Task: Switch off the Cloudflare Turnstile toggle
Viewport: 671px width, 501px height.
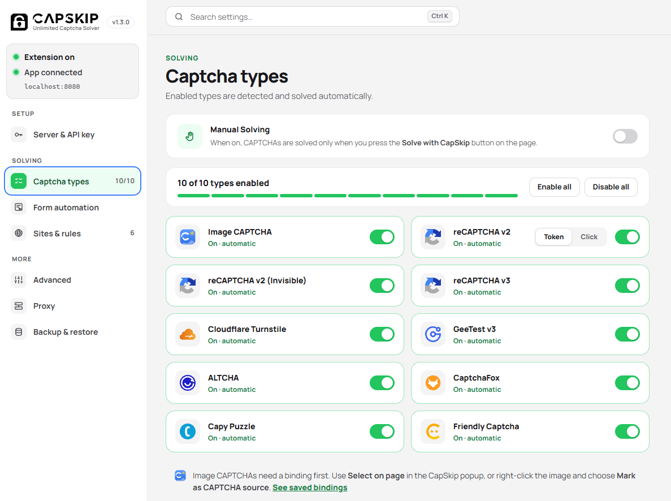Action: pos(382,334)
